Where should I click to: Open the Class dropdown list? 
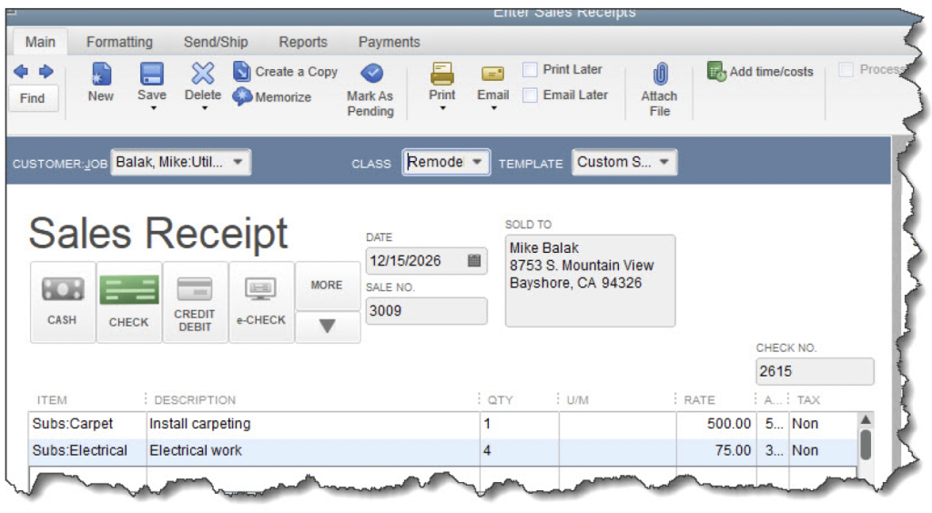(x=478, y=163)
